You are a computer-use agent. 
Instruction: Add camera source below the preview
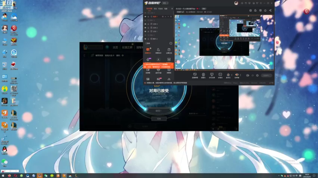click(x=203, y=76)
